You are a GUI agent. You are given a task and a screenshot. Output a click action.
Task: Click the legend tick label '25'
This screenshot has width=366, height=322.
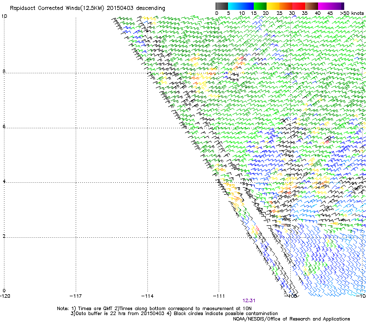[x=279, y=13]
